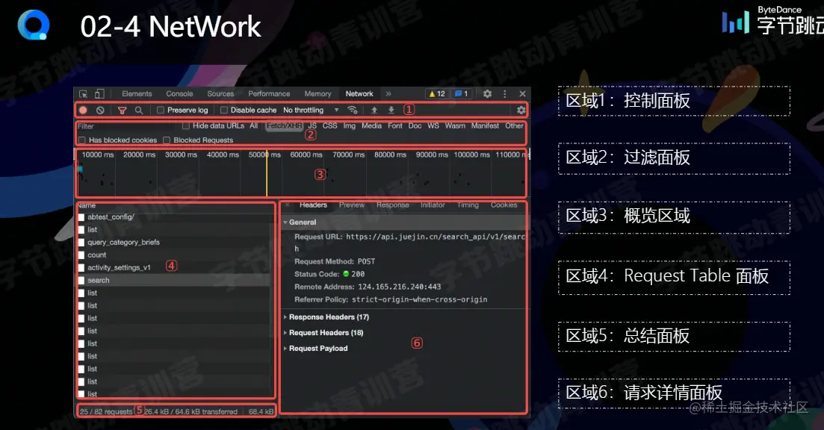This screenshot has width=824, height=430.
Task: Toggle the device toolbar icon
Action: [99, 94]
